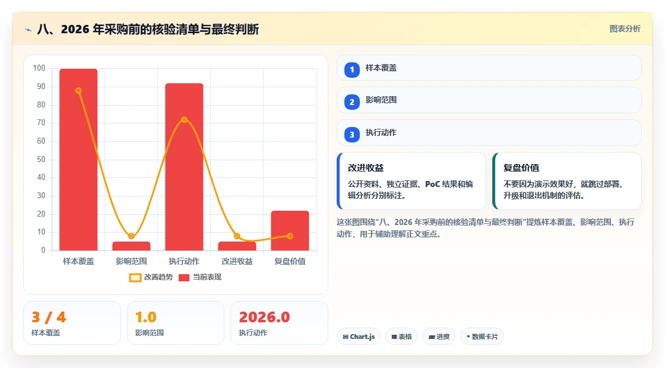665x368 pixels.
Task: Click blue number 1 badge for 样本覆盖
Action: 352,69
